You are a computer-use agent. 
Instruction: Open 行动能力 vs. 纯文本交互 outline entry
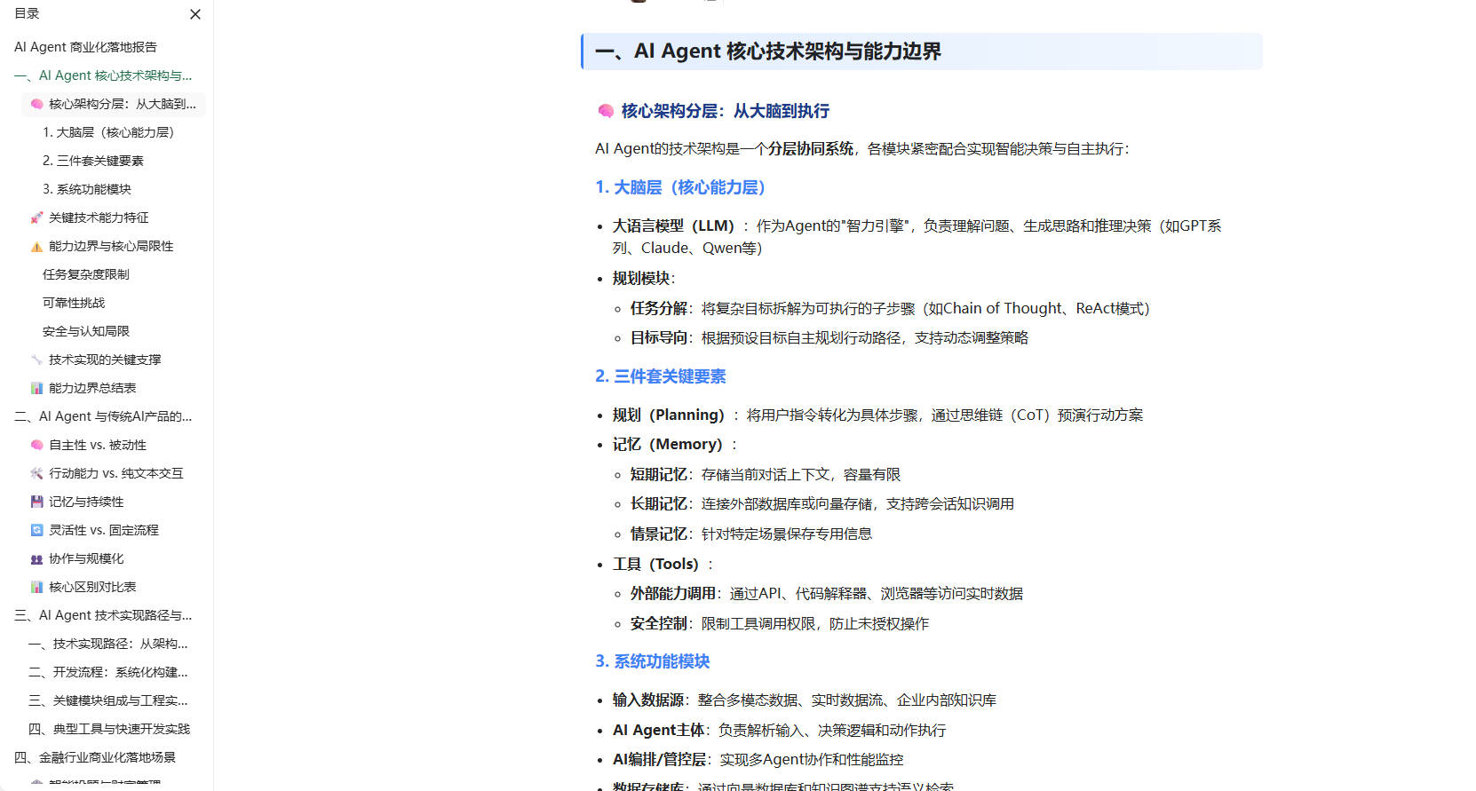[107, 473]
